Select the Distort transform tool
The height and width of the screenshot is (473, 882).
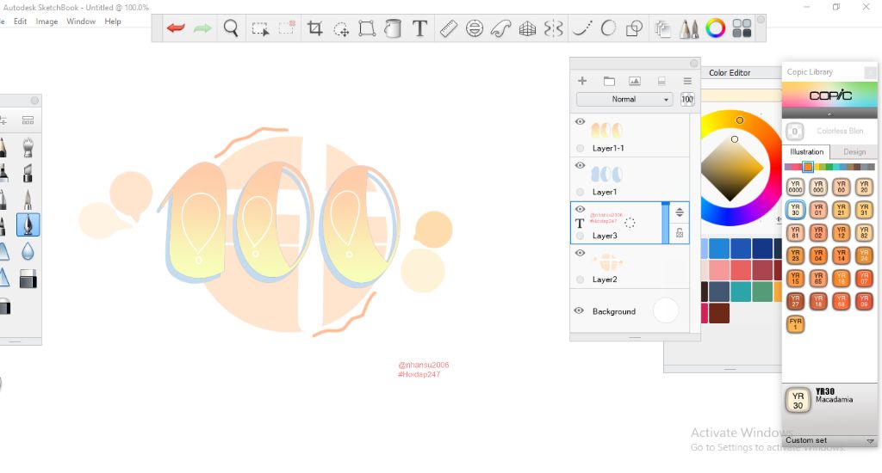click(x=367, y=28)
